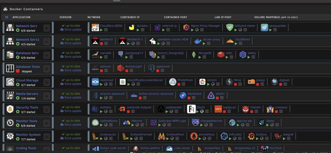This screenshot has width=331, height=153.
Task: Click the AdGuard-Home shield icon
Action: click(x=230, y=27)
